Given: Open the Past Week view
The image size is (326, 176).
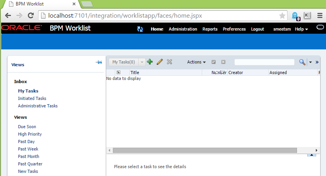Looking at the screenshot, I should click(28, 149).
